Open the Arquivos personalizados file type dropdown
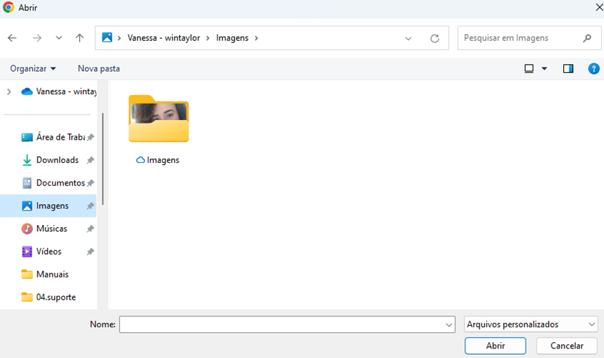This screenshot has height=358, width=604. tap(530, 325)
